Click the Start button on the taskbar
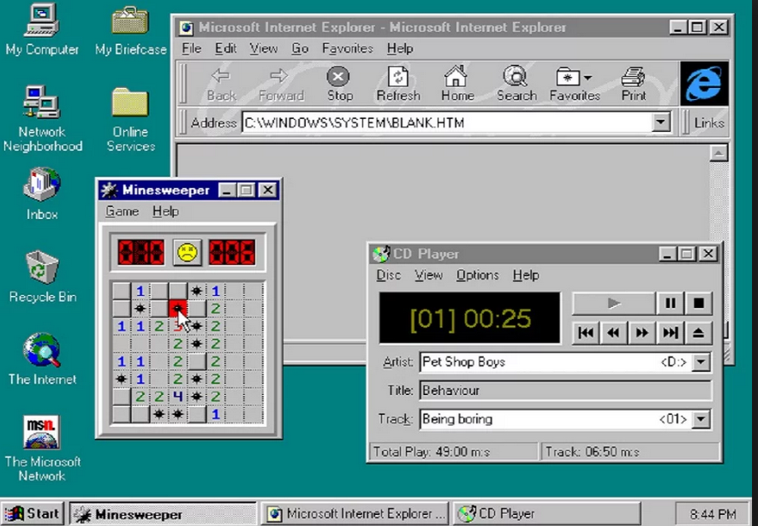 (33, 513)
